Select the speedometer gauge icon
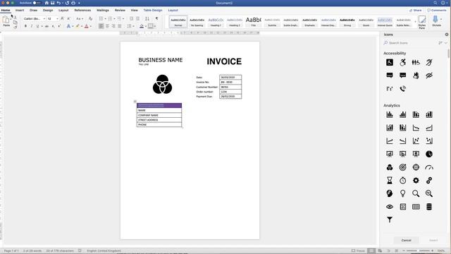This screenshot has width=451, height=254. click(x=429, y=167)
